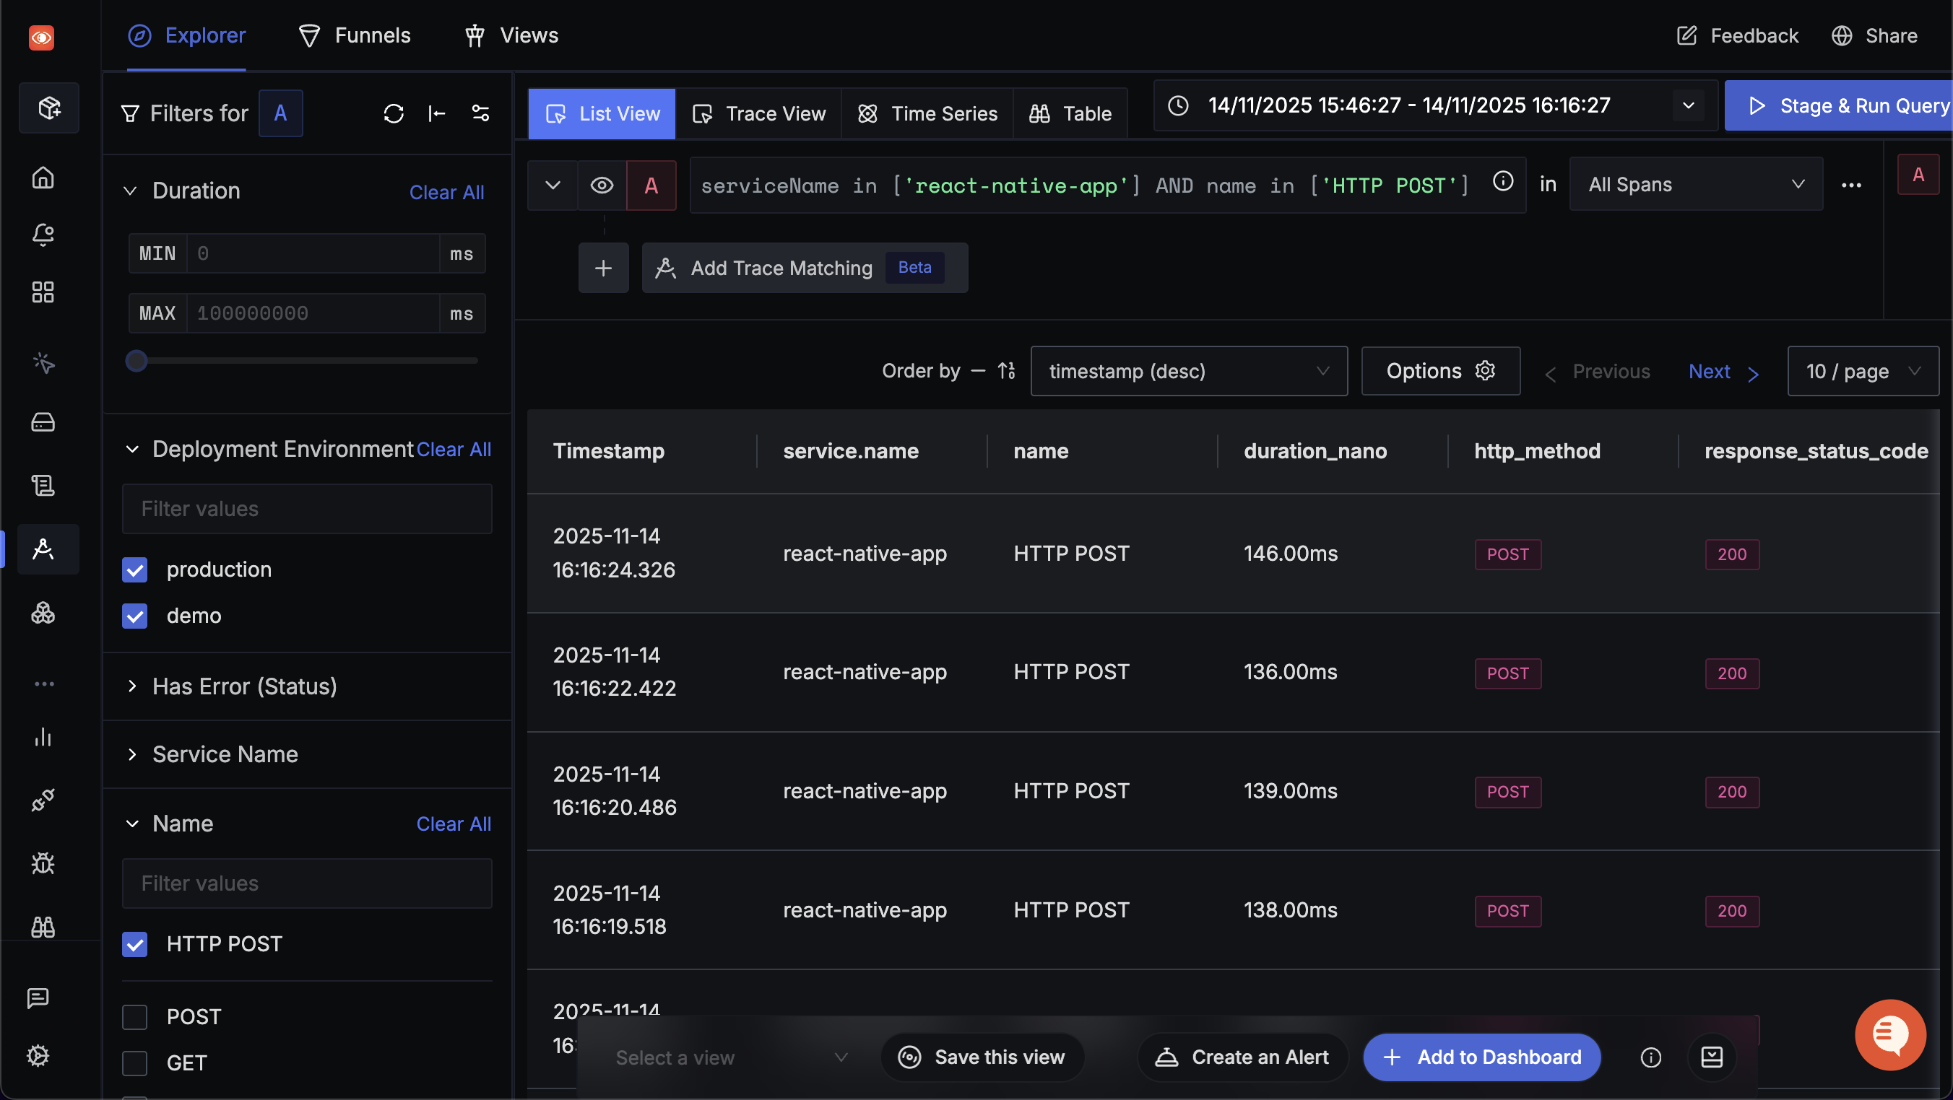Click the refresh filters icon
The width and height of the screenshot is (1953, 1100).
click(394, 113)
